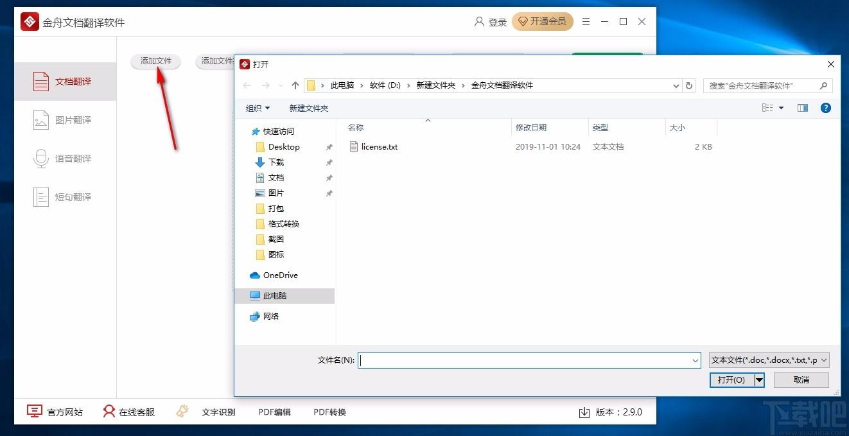Click the 新建文件夹 toolbar button
Image resolution: width=849 pixels, height=436 pixels.
309,108
